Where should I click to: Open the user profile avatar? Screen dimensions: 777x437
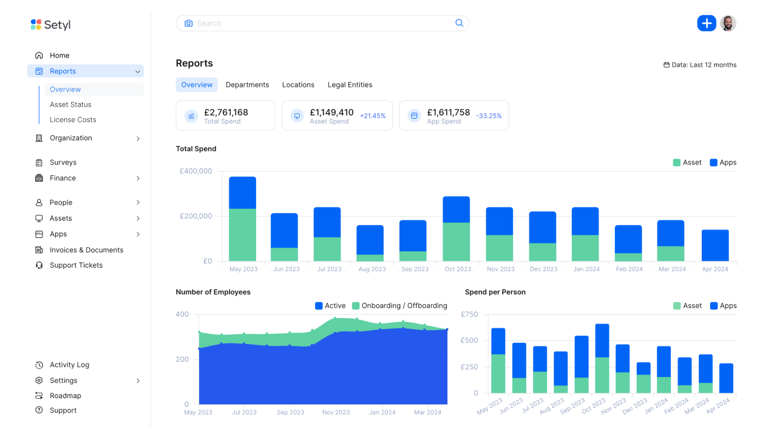728,23
